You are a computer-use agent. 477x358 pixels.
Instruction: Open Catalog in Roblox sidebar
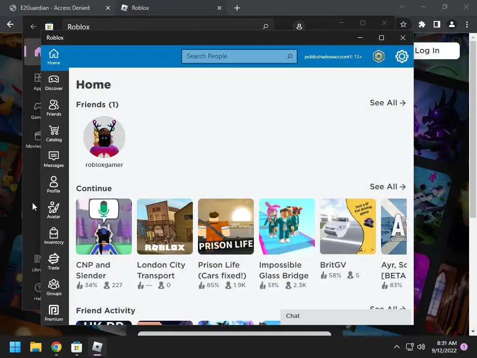[x=54, y=134]
